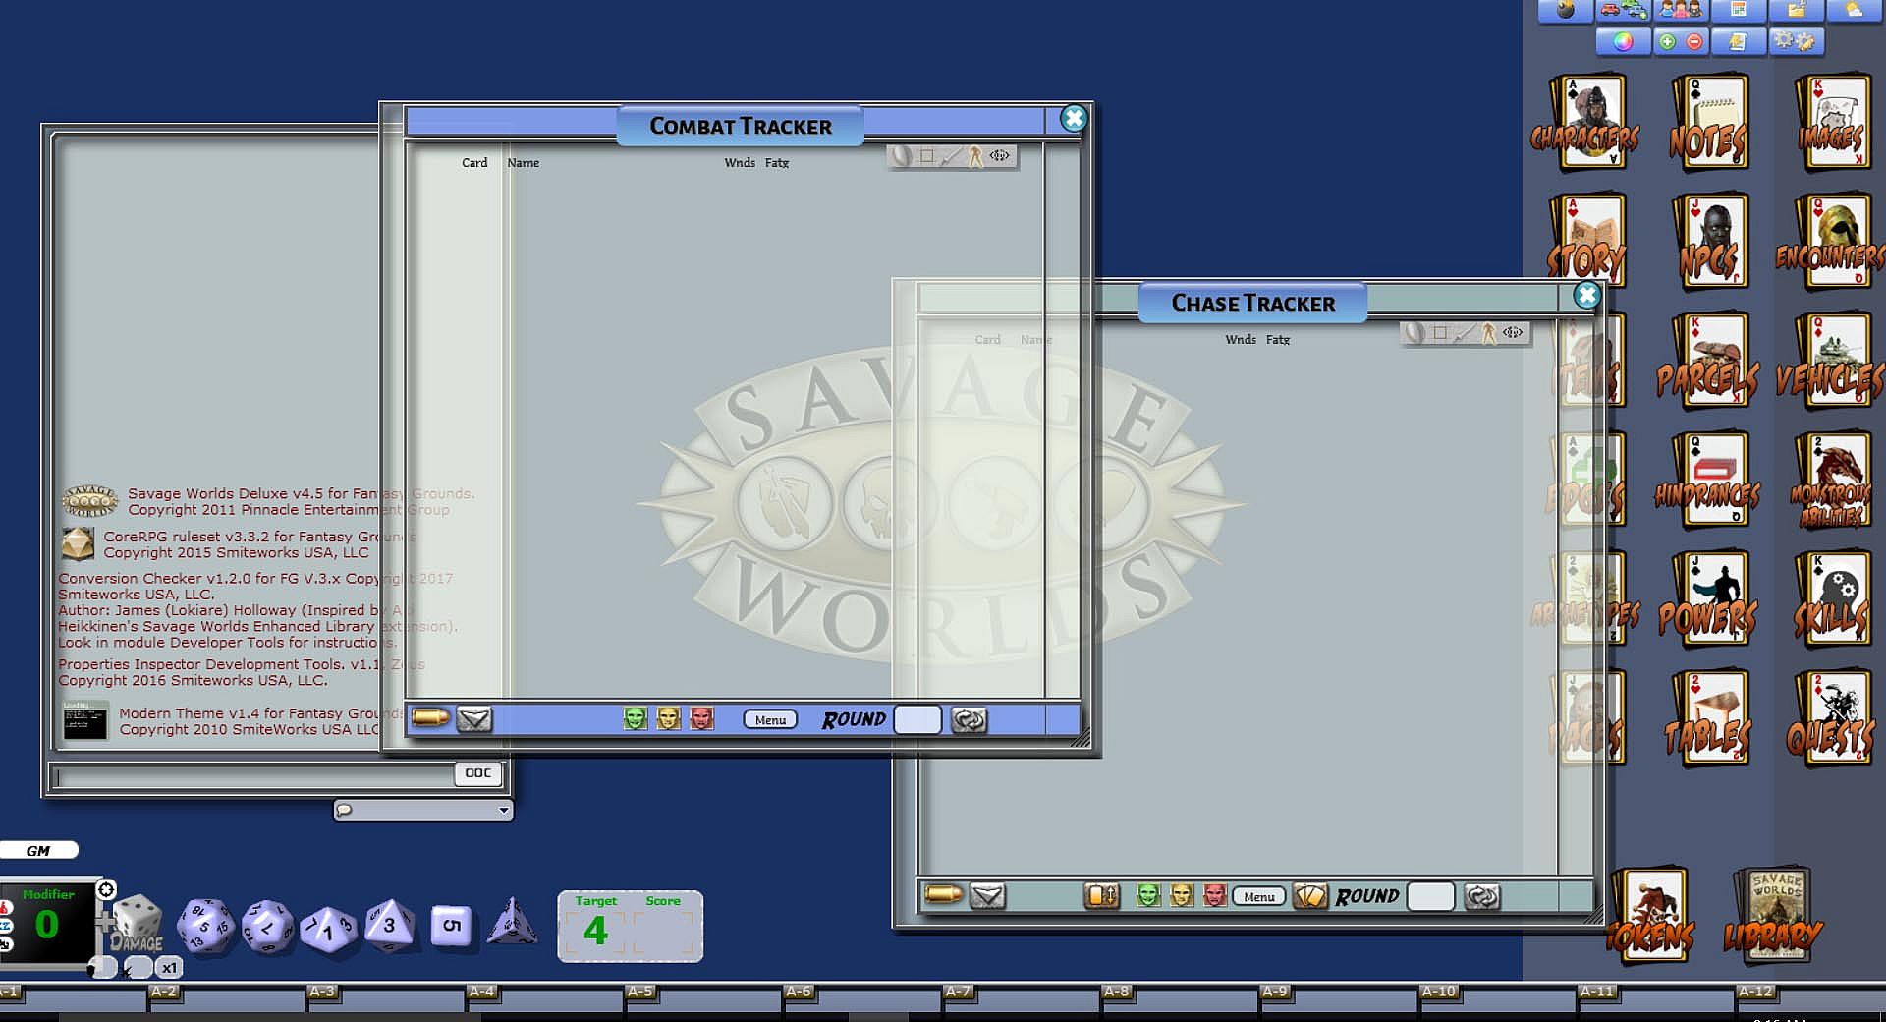Click bullet icon in Combat Tracker

(x=430, y=718)
